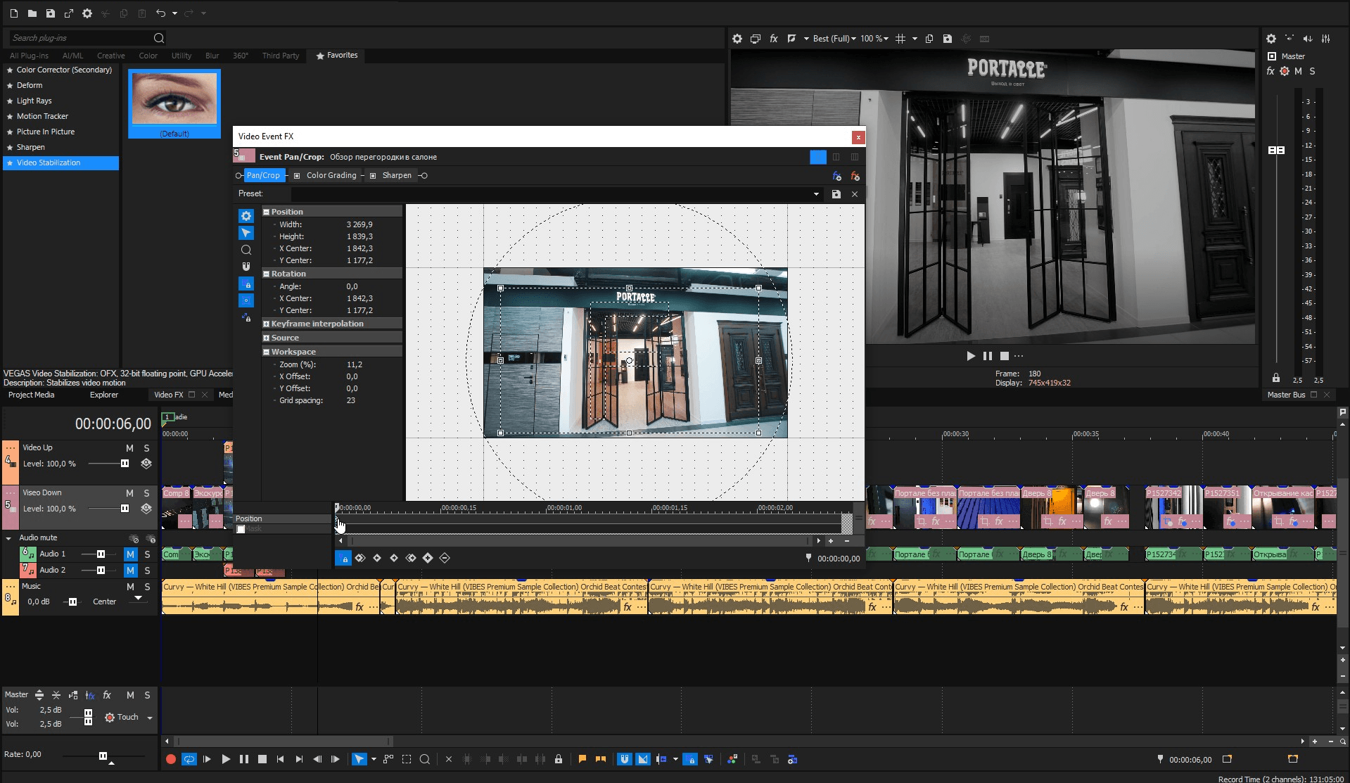Screen dimensions: 1350x783
Task: Click the Video Down level slider
Action: click(x=125, y=509)
